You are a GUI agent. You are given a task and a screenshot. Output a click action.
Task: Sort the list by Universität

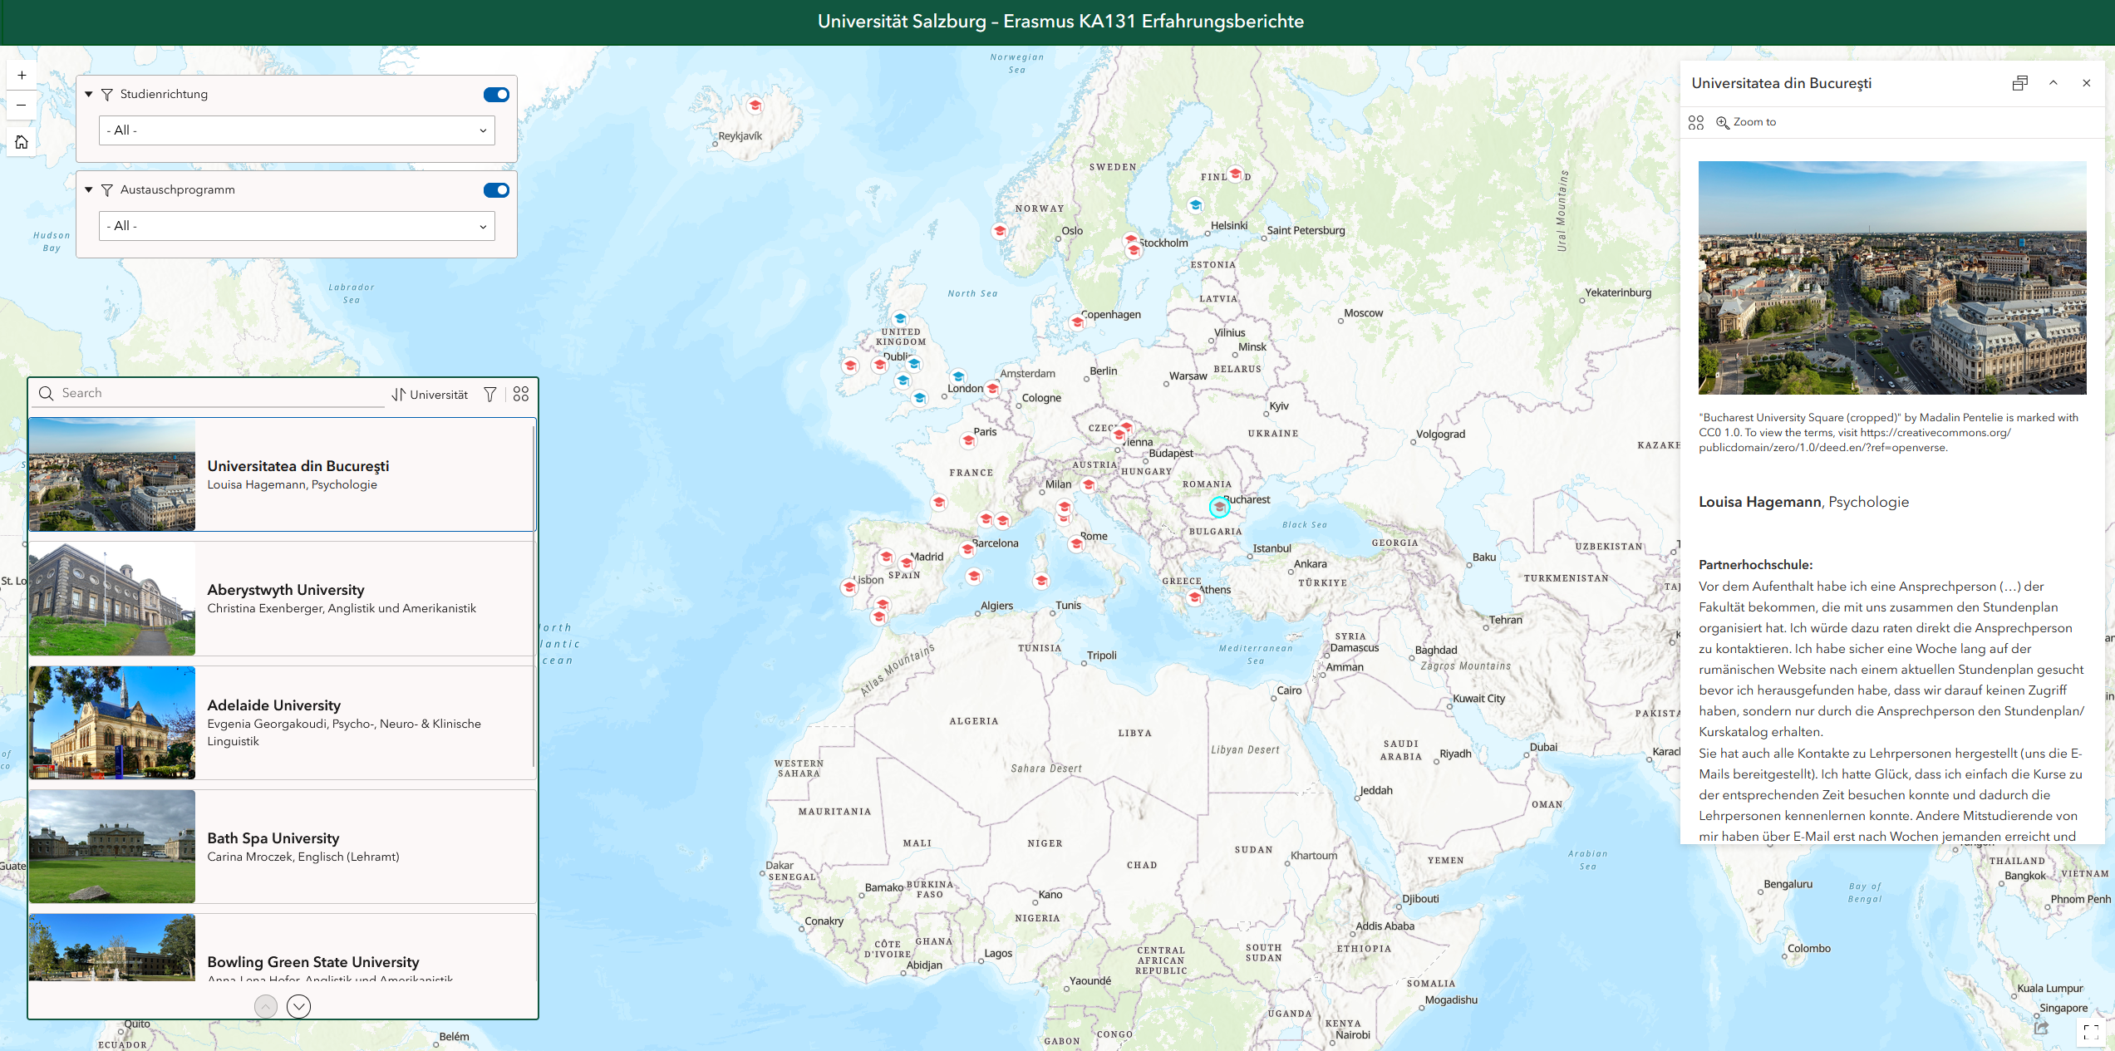click(430, 395)
